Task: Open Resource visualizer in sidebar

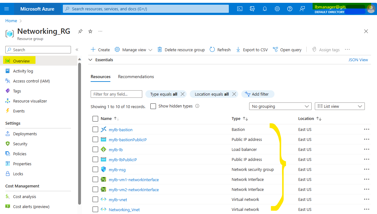Action: 30,101
